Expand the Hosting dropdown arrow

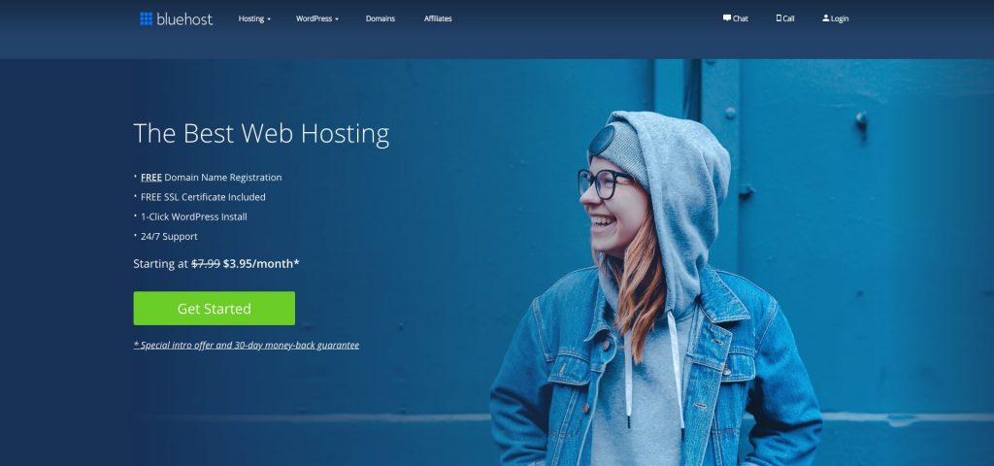click(269, 19)
